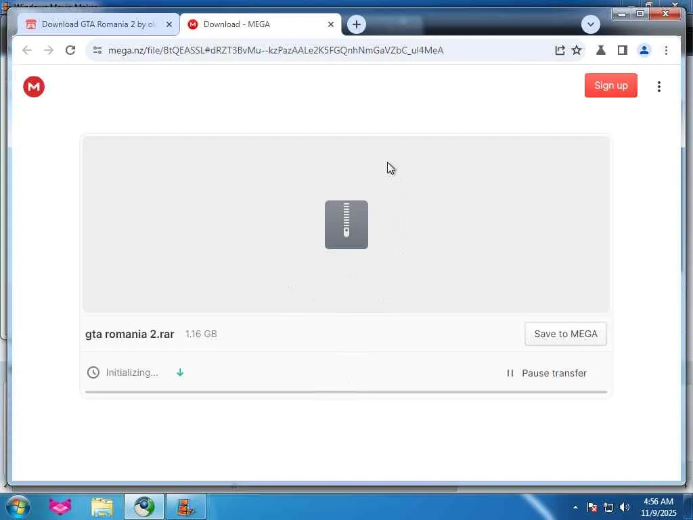Open the fourth taskbar application icon
The image size is (693, 520).
click(x=185, y=506)
